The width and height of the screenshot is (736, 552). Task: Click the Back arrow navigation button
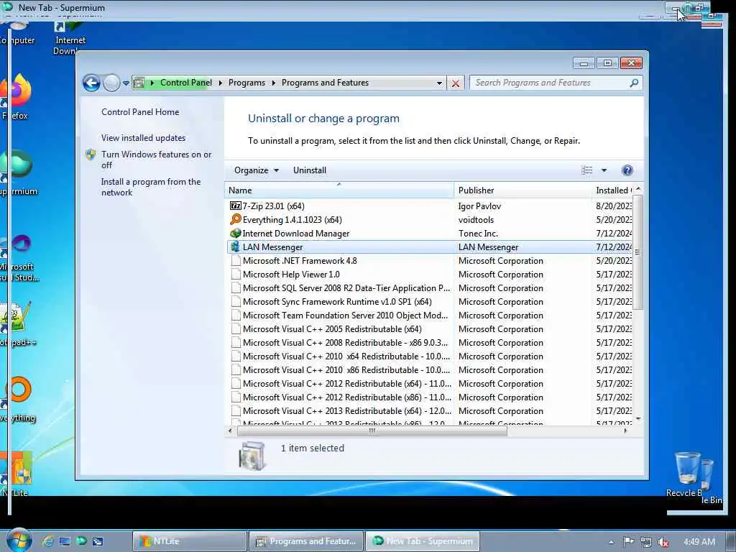pos(91,83)
